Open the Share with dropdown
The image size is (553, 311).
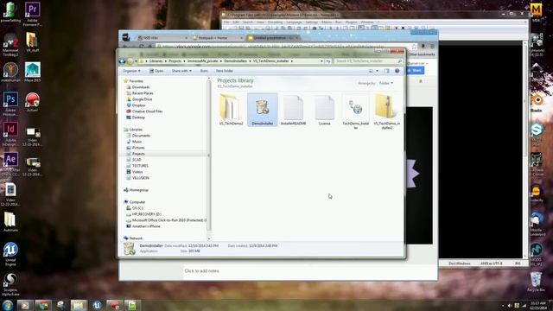point(181,71)
